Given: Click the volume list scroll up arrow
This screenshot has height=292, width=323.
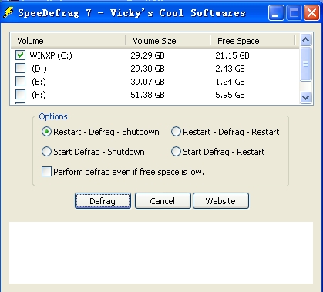Looking at the screenshot, I should tap(305, 40).
